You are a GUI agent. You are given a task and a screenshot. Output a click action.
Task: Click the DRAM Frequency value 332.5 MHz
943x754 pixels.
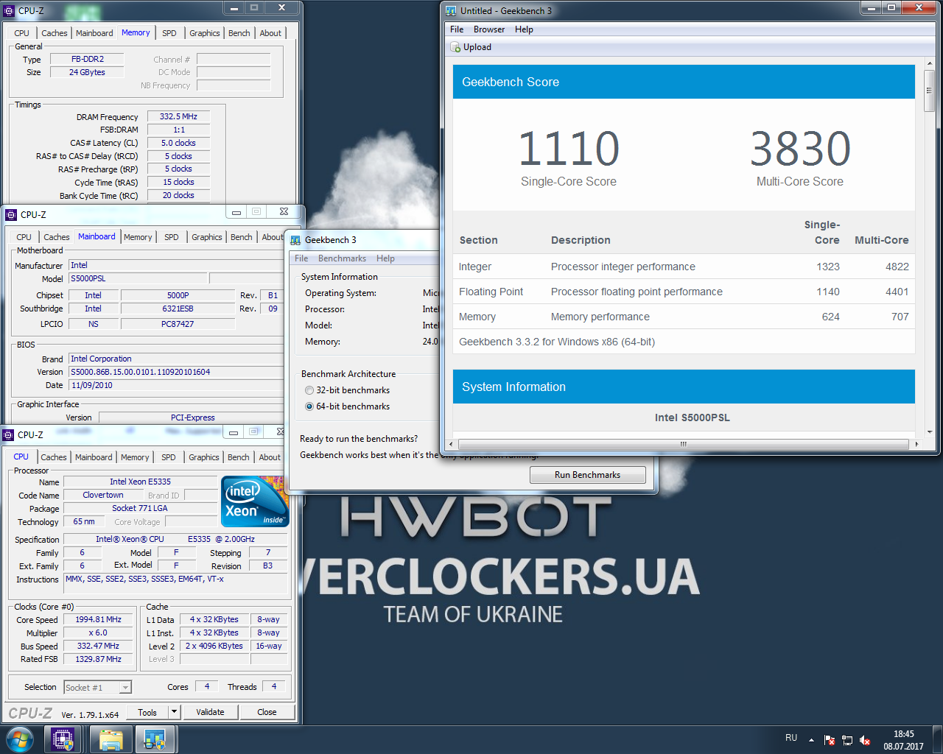coord(178,116)
